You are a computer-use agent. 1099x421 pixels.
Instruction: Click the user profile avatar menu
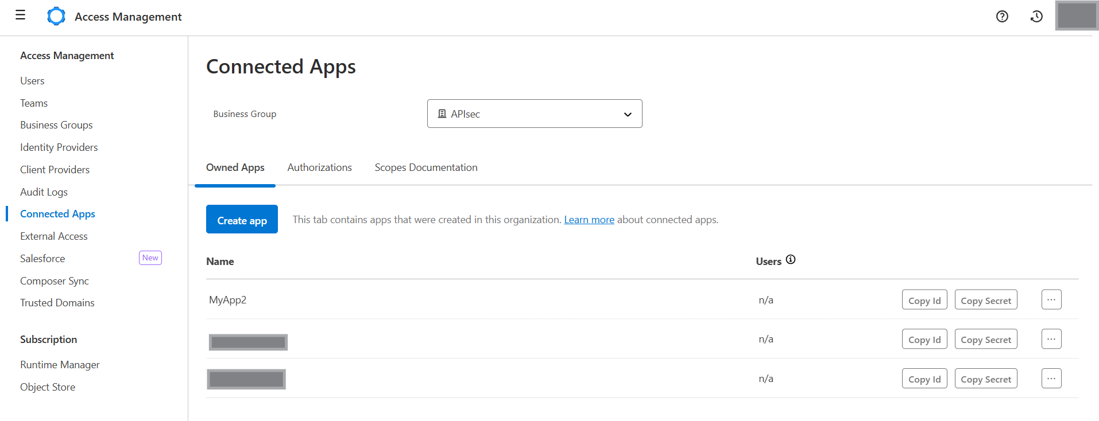[1077, 16]
